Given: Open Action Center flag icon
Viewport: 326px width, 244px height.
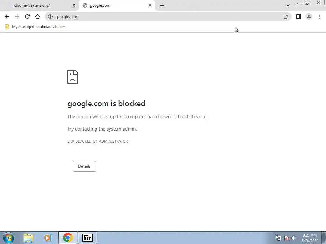Looking at the screenshot, I should pyautogui.click(x=286, y=238).
